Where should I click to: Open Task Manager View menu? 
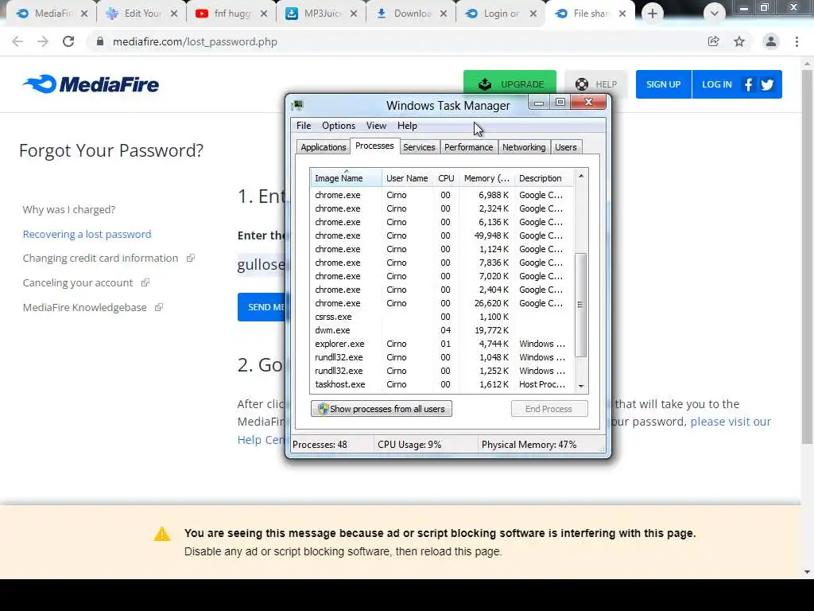coord(376,126)
